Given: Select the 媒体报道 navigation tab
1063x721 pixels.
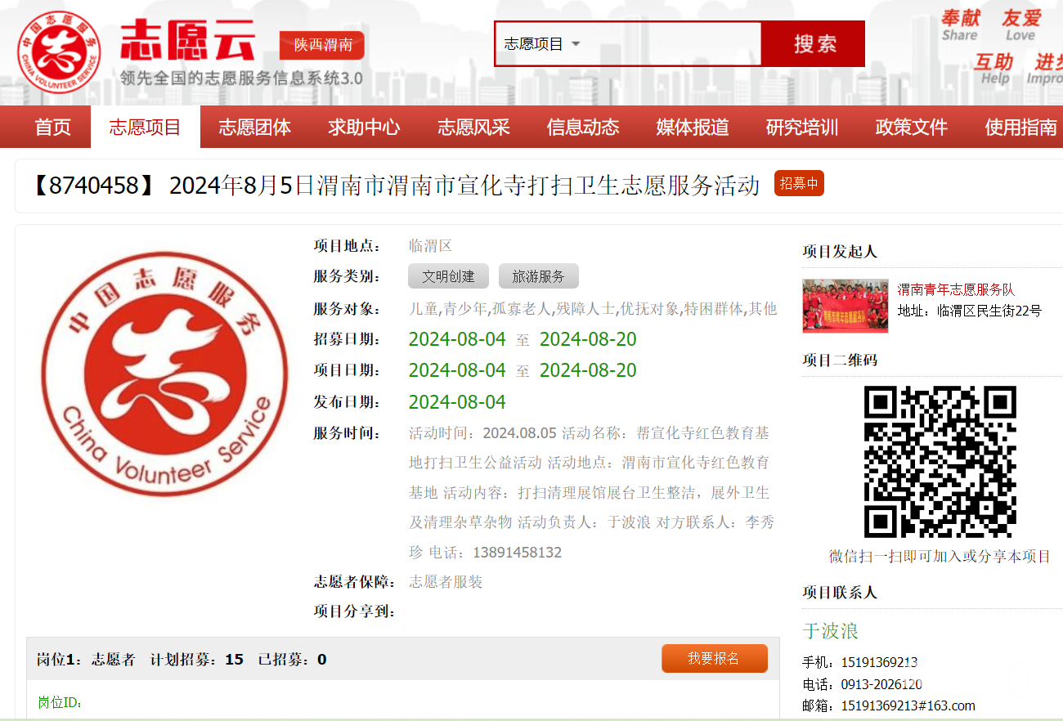Looking at the screenshot, I should tap(693, 128).
